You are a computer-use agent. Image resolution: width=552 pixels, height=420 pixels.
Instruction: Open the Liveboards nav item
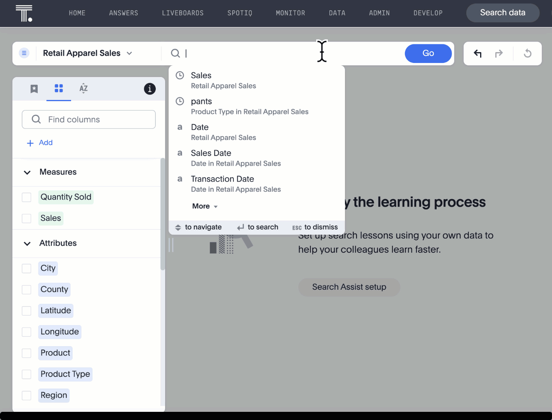pyautogui.click(x=183, y=13)
